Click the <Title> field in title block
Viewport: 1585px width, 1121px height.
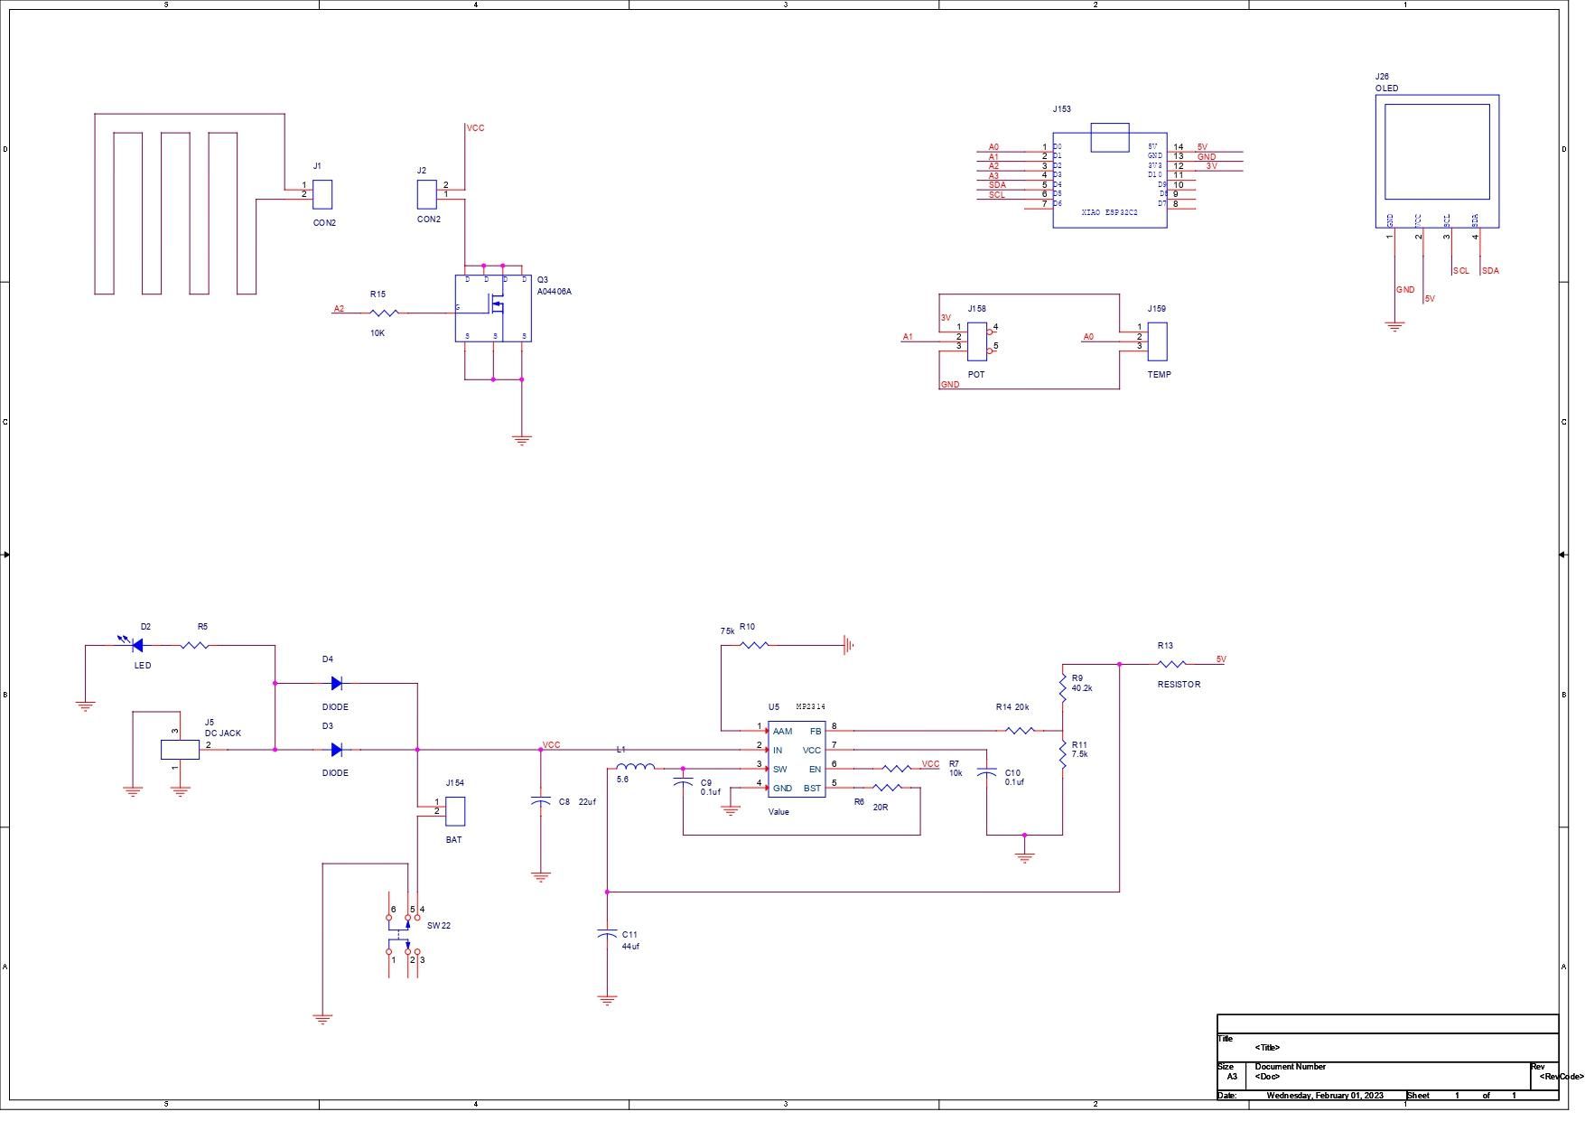[1266, 1046]
